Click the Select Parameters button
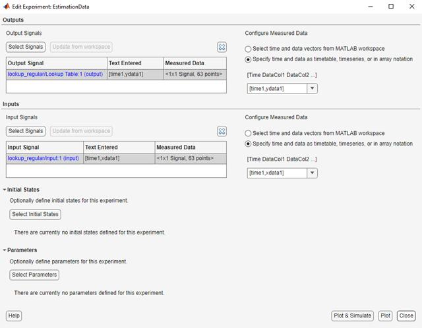 click(34, 275)
